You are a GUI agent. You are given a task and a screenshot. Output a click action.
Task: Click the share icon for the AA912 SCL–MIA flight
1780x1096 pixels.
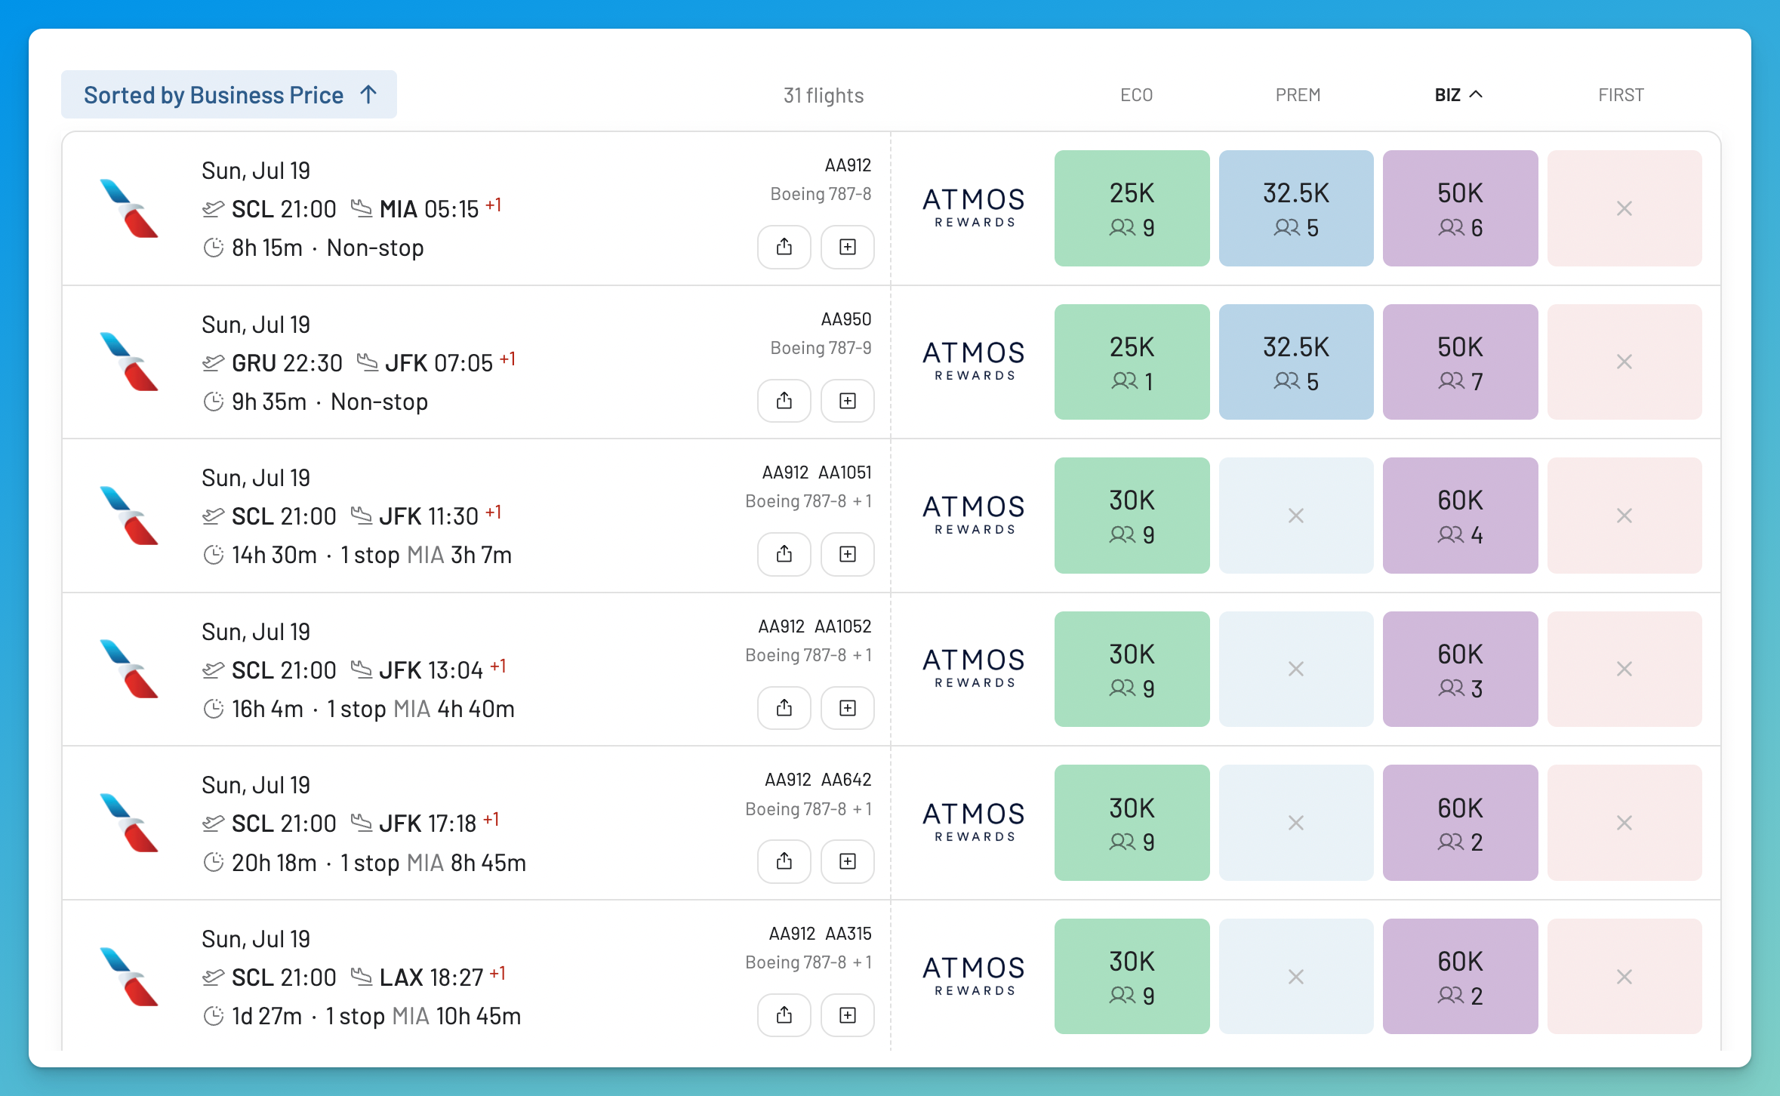point(784,247)
